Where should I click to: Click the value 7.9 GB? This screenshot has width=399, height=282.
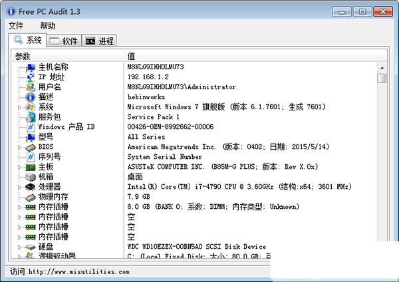(139, 197)
